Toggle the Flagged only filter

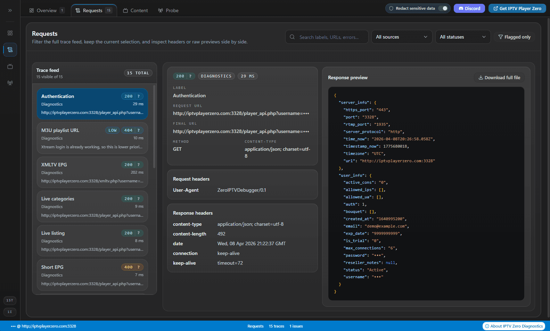514,37
